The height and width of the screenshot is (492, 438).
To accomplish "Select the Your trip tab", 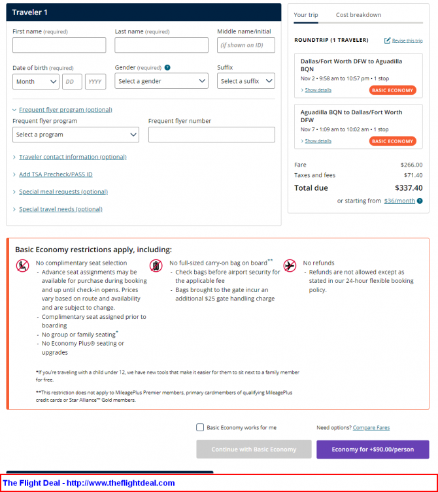I will point(306,15).
